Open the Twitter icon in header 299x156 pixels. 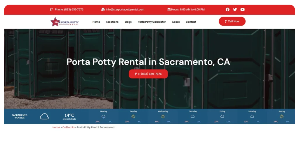pyautogui.click(x=235, y=10)
